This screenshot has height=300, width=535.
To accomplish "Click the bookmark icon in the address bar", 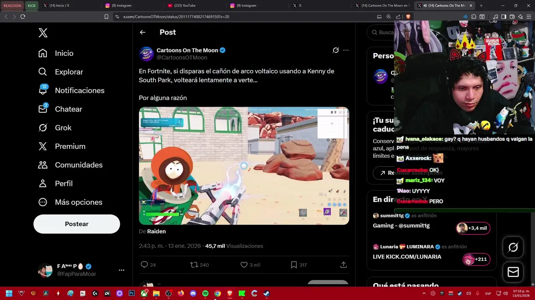I will click(106, 17).
